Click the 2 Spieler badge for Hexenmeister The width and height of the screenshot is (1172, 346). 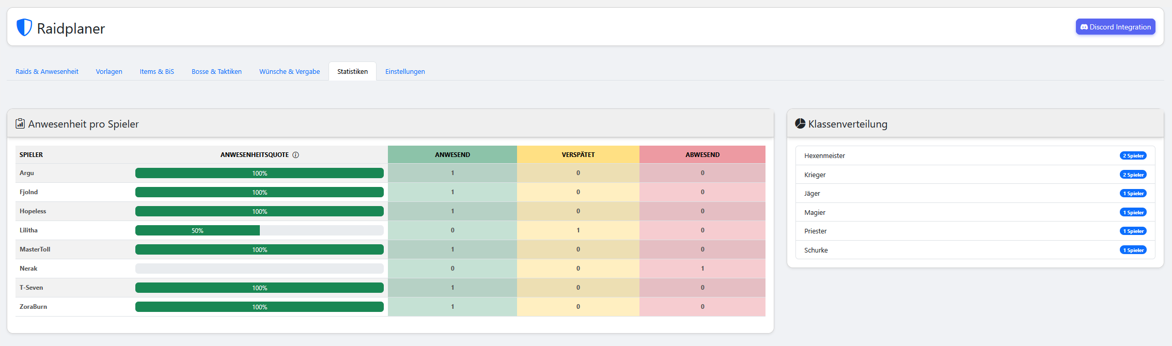click(1133, 155)
